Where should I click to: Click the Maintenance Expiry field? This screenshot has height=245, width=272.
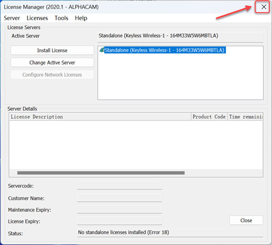point(119,209)
